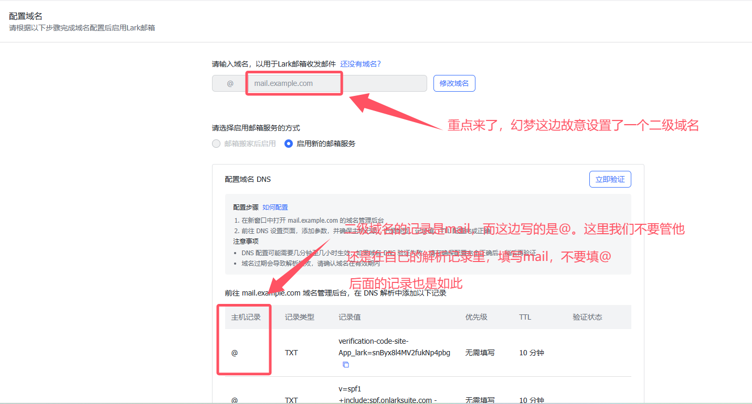Click the 主机记录 column header
Viewport: 752px width, 404px height.
(x=246, y=317)
